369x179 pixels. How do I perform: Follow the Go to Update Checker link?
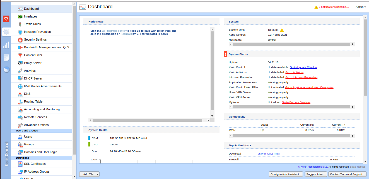coord(303,67)
